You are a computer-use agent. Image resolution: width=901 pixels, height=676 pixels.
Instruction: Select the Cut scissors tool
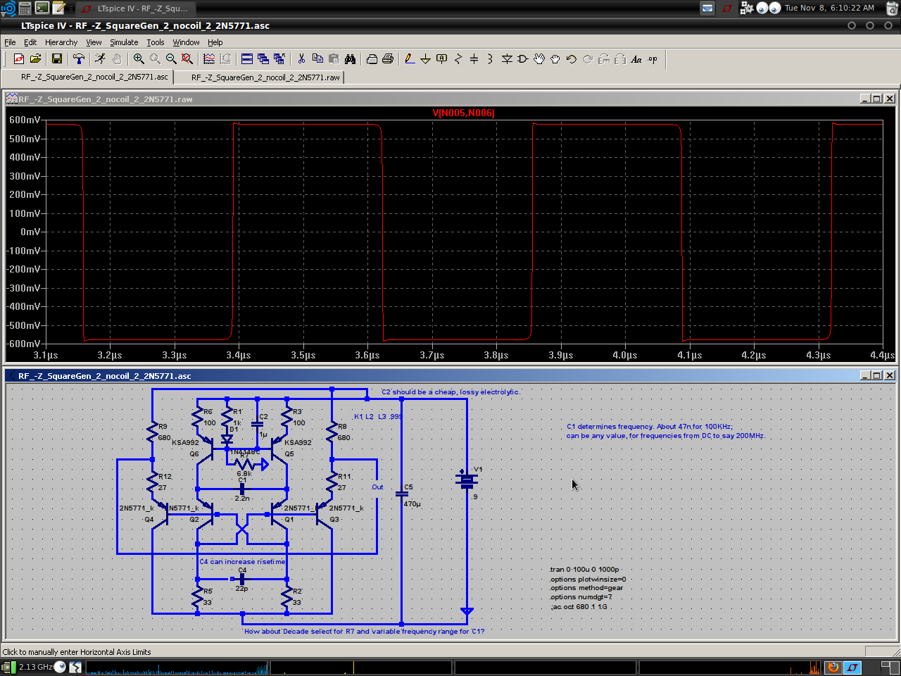[x=301, y=59]
